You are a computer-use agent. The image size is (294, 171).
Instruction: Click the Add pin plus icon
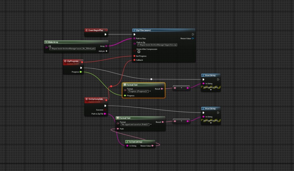pos(107,51)
